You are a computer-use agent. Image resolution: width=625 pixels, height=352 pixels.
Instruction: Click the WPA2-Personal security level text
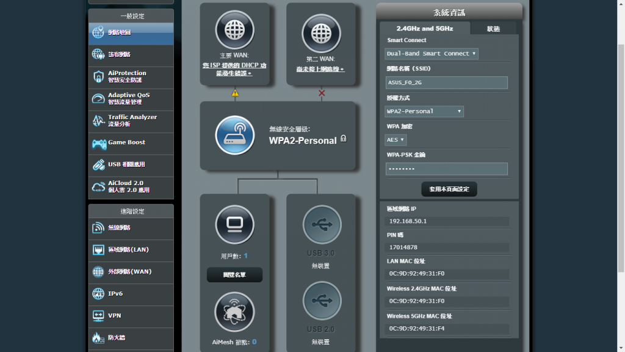click(303, 141)
